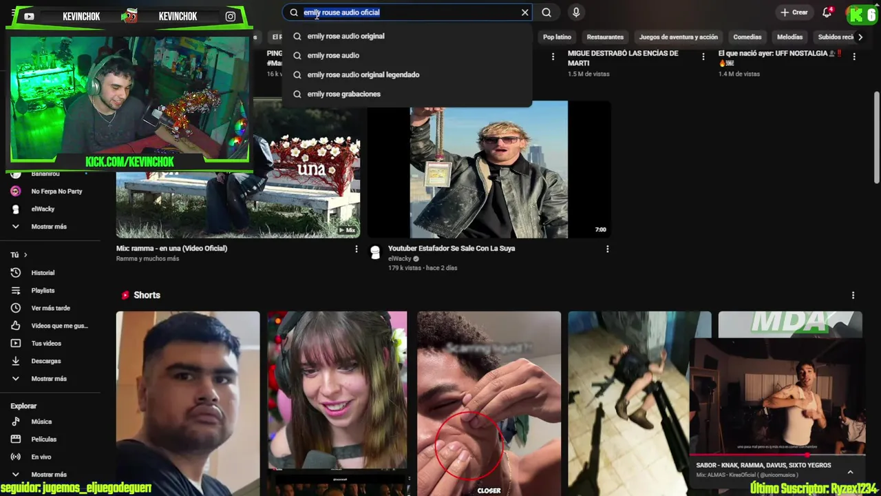Open options for 'Mix: ramma' video

[356, 249]
